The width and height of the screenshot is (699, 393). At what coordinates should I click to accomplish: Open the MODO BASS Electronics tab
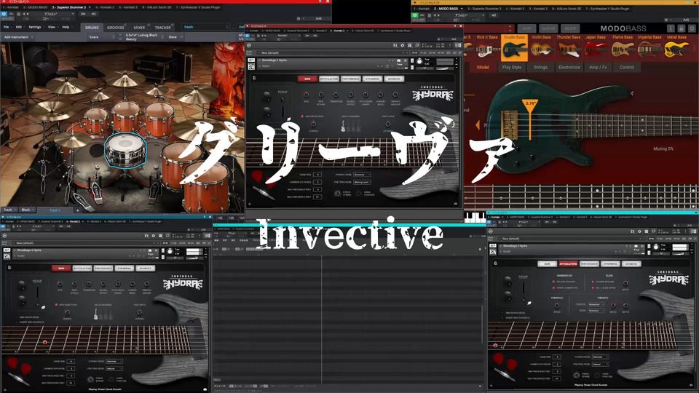coord(569,67)
